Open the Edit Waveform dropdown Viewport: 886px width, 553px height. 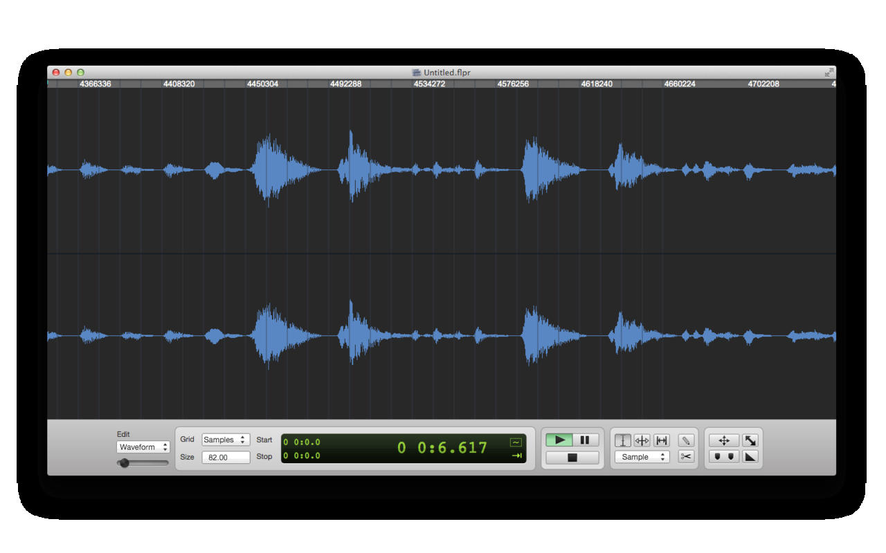pyautogui.click(x=143, y=447)
